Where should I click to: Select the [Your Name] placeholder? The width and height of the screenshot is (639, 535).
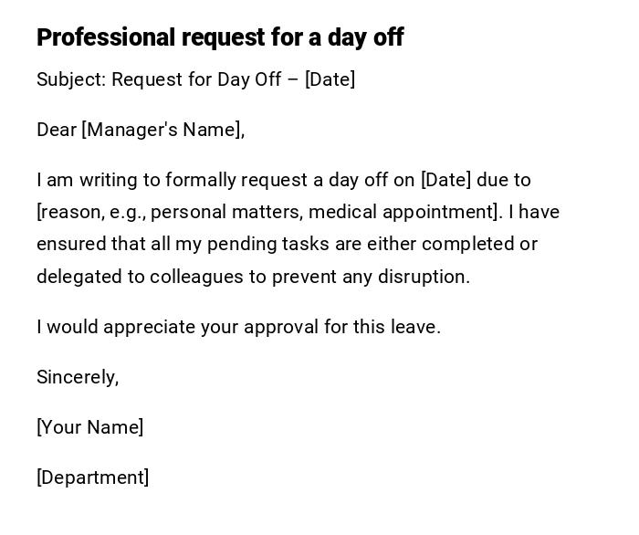[90, 427]
